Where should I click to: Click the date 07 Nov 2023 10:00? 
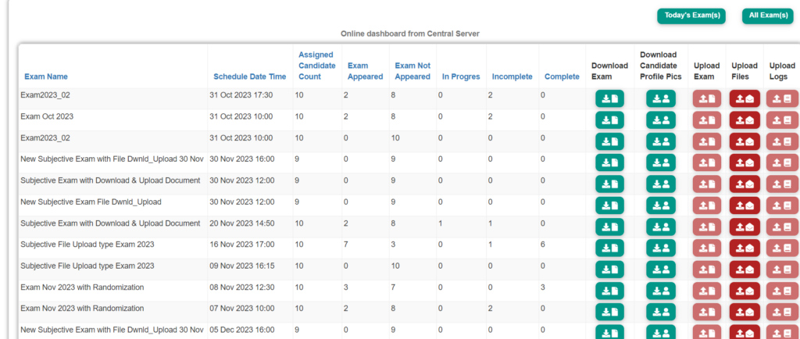pyautogui.click(x=242, y=309)
